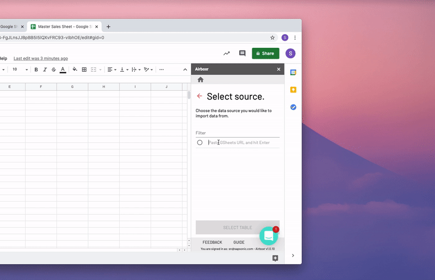Bookmark this page with the star icon

272,38
